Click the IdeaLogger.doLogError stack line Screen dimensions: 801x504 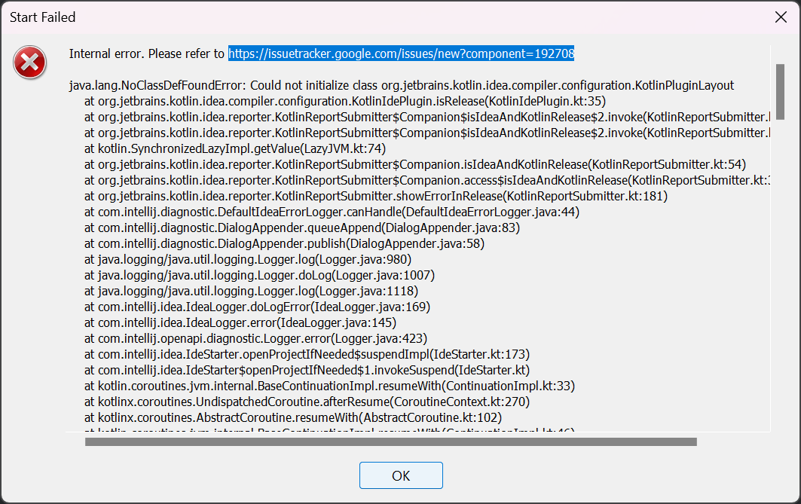pos(256,307)
